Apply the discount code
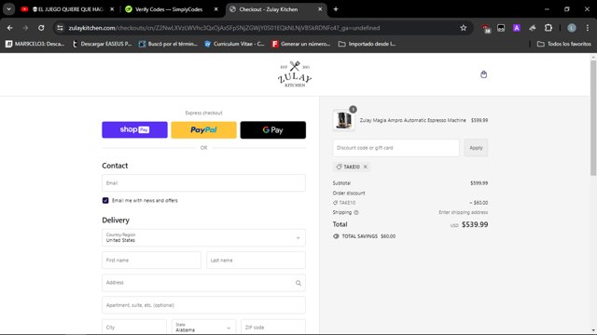Viewport: 597px width, 335px height. pyautogui.click(x=476, y=148)
